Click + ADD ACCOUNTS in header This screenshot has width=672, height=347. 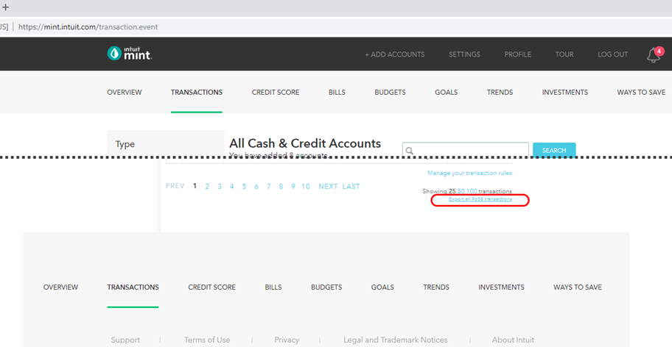(x=395, y=54)
